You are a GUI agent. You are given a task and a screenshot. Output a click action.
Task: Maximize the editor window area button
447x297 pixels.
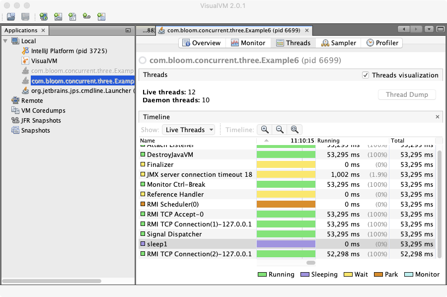coord(441,29)
